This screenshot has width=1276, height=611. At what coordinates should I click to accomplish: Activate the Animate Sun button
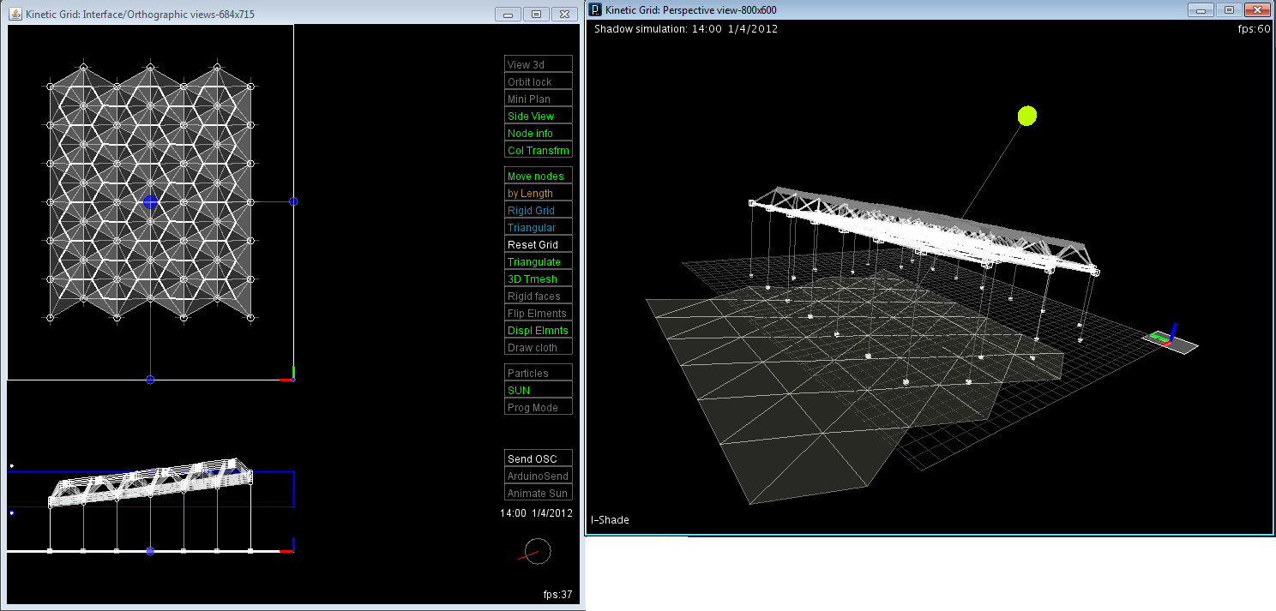point(538,493)
